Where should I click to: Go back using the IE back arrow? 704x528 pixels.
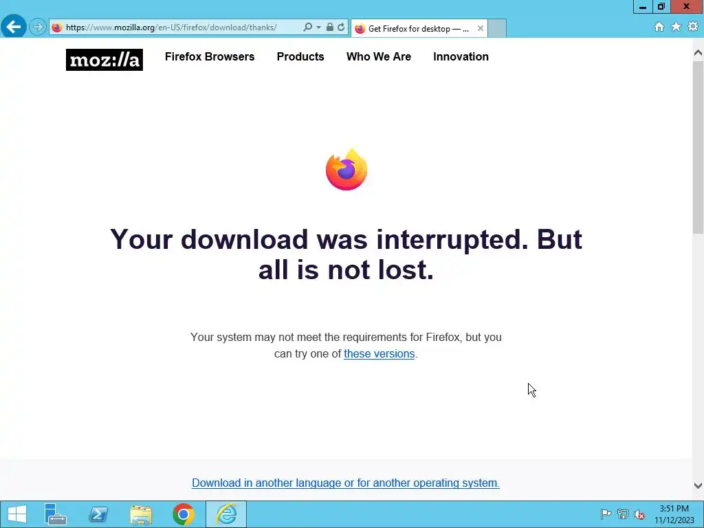click(14, 27)
